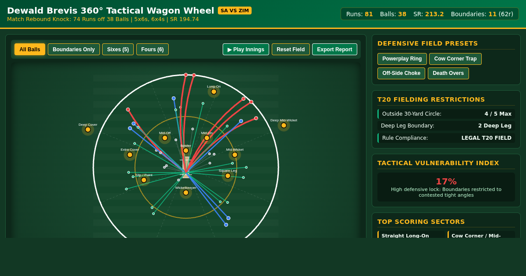Click the T20 Fielding Restrictions heading

point(431,99)
